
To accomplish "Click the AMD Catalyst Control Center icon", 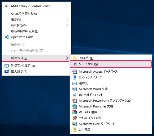I will pos(6,6).
